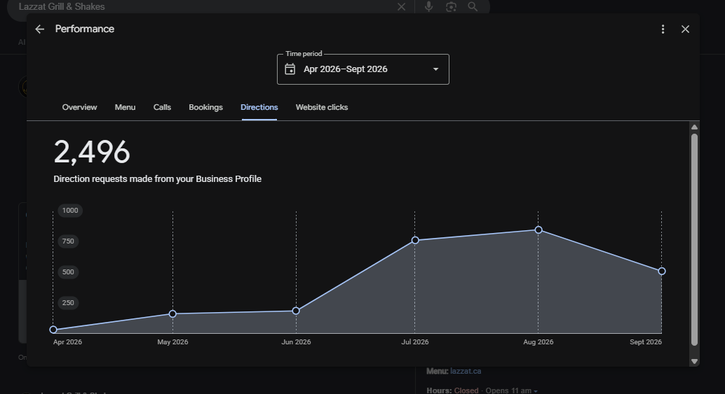Click the Jun 2026 axis label

pos(296,342)
